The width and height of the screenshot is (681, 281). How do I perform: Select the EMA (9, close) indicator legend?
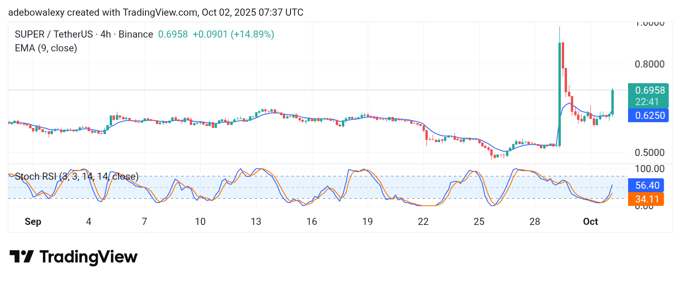tap(46, 48)
